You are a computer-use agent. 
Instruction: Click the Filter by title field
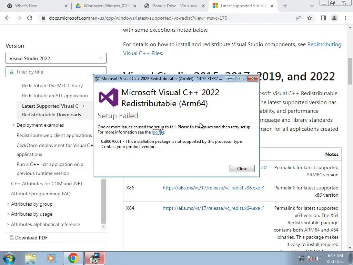[x=56, y=72]
